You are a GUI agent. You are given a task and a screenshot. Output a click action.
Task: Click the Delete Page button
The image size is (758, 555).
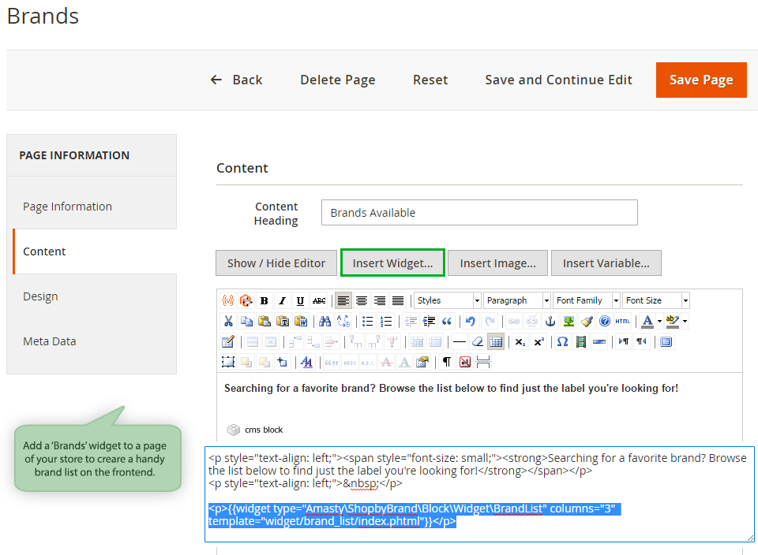(x=337, y=80)
